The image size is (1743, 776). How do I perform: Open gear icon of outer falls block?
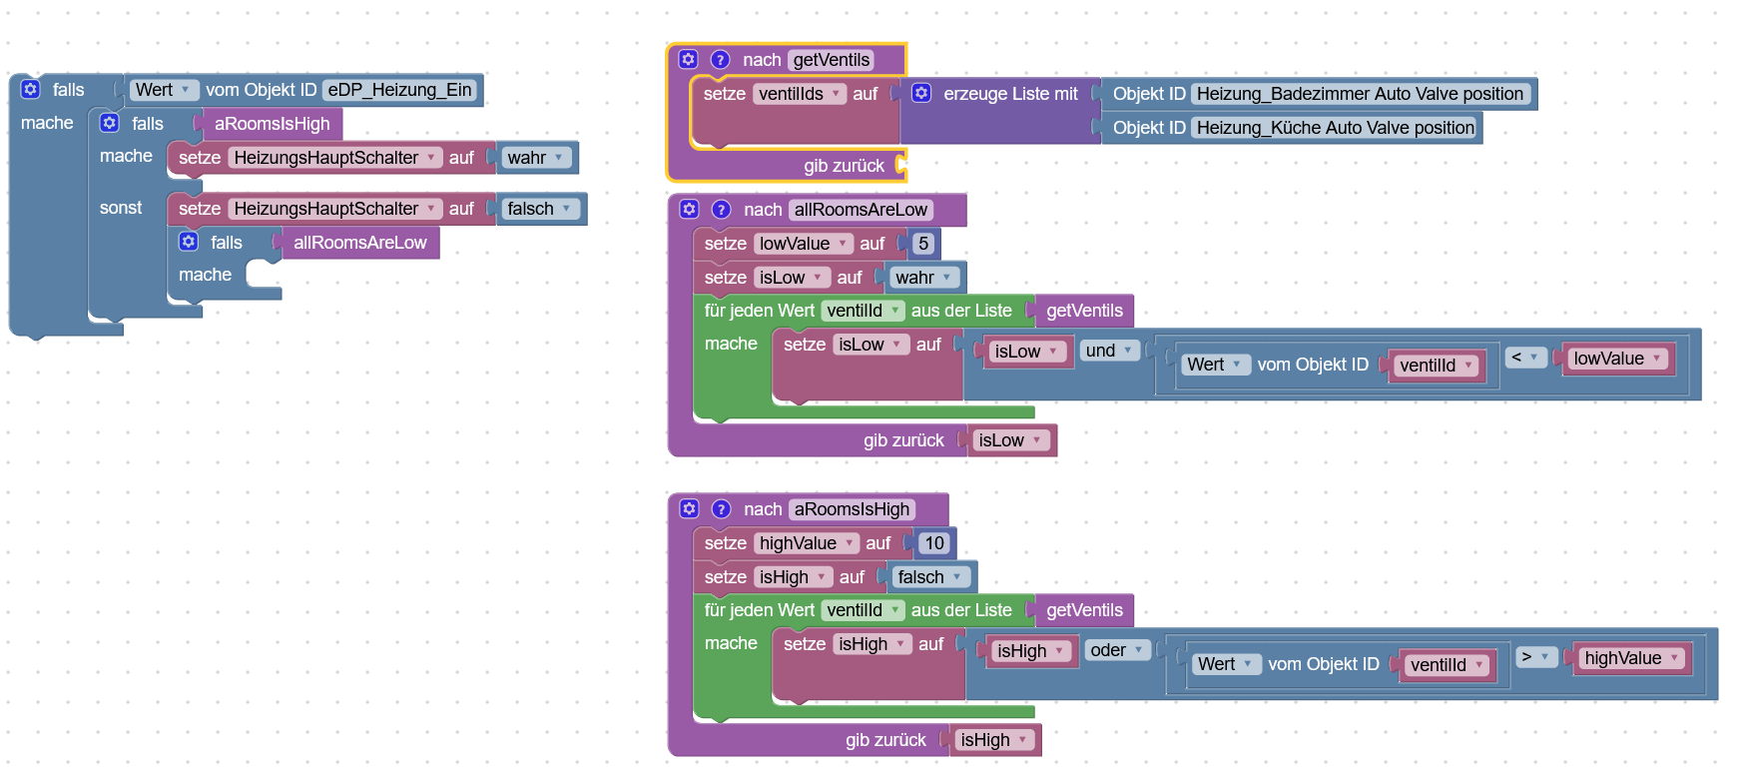point(31,89)
